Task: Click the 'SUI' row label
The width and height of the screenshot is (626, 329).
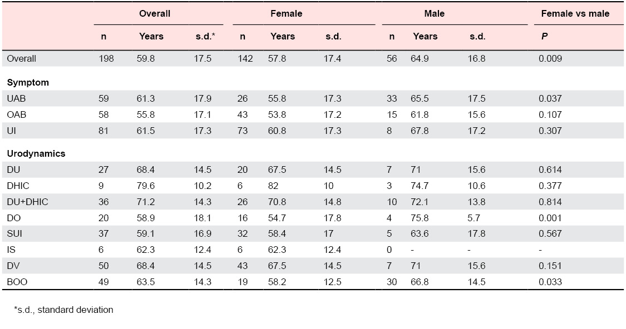Action: 14,234
